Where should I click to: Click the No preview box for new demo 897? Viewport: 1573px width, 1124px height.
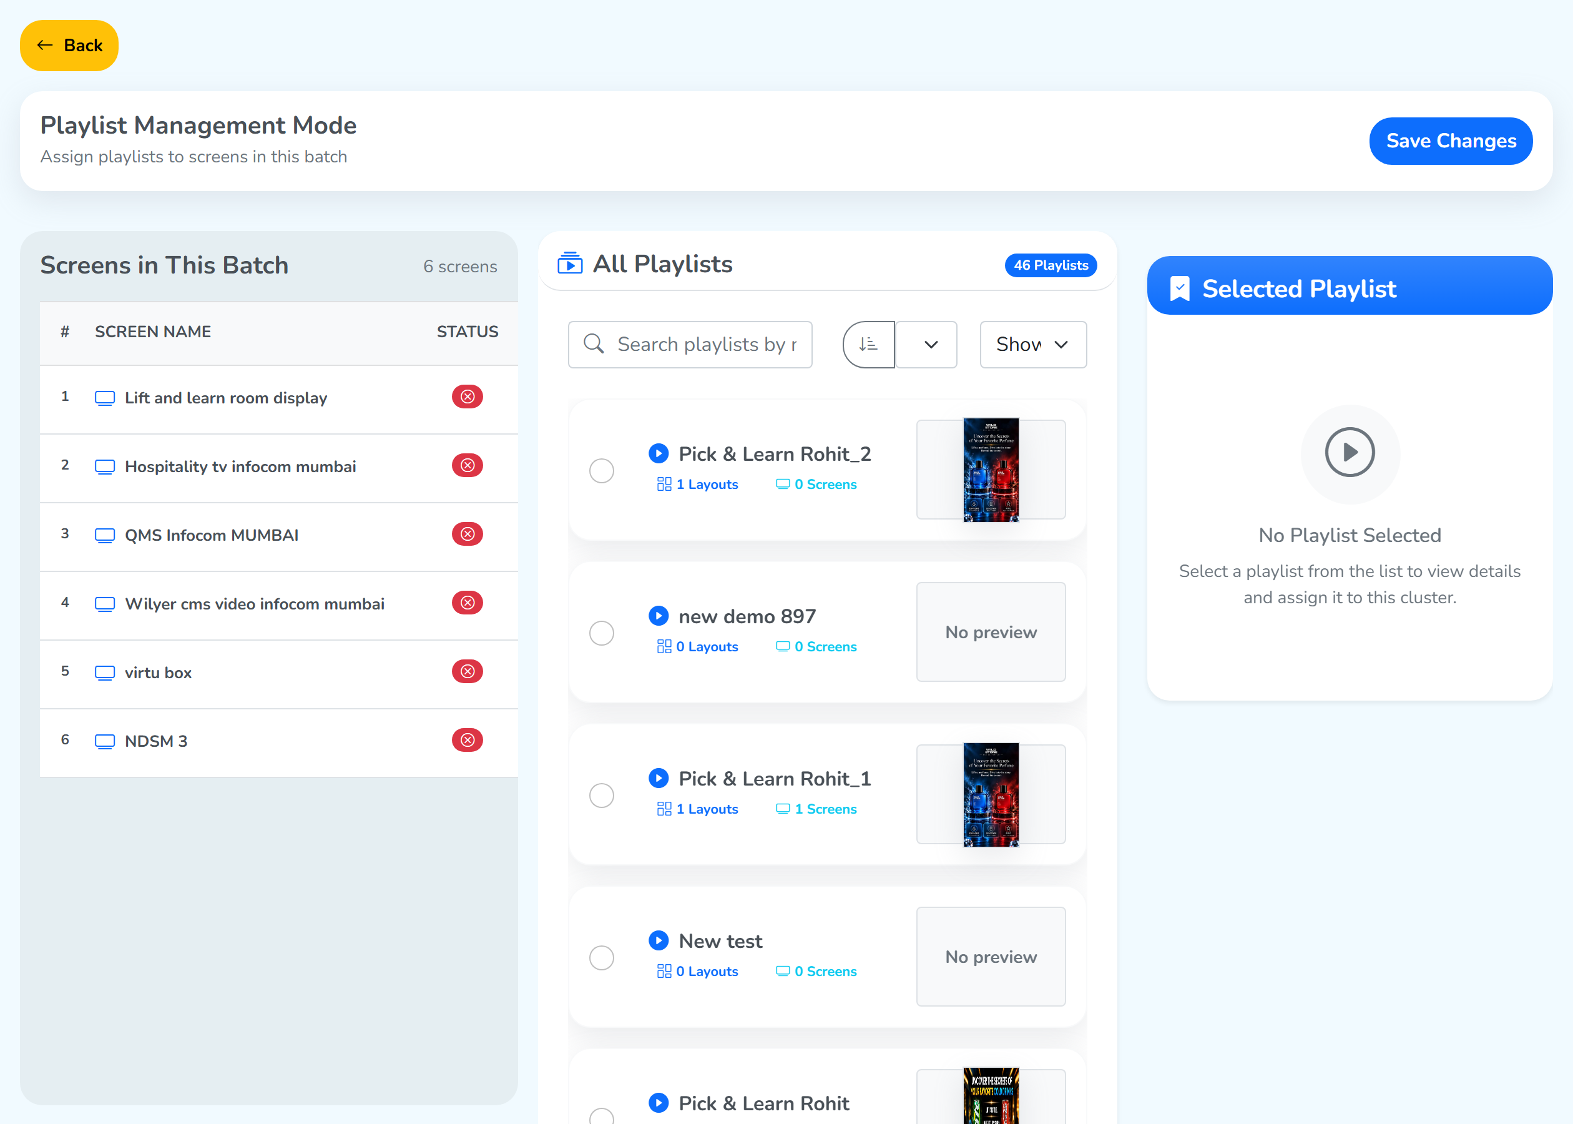point(991,632)
